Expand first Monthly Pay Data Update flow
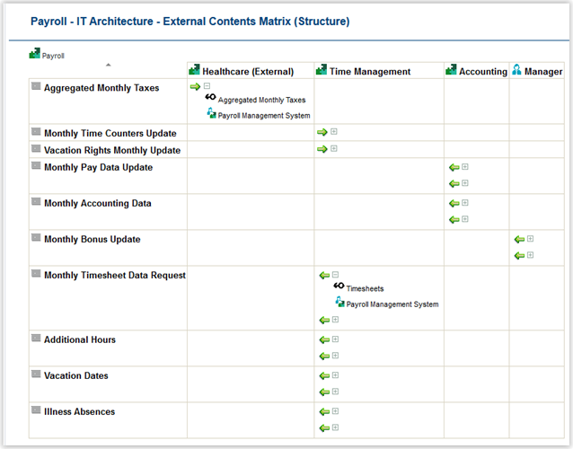 (465, 167)
